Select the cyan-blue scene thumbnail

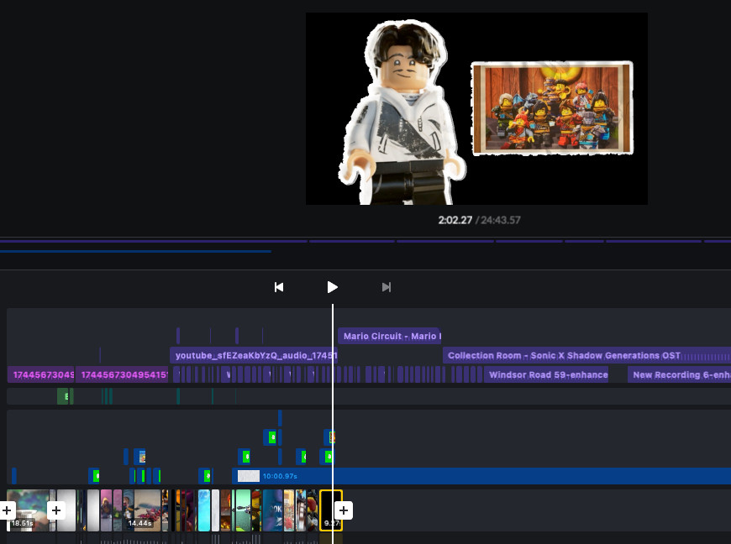pos(203,510)
